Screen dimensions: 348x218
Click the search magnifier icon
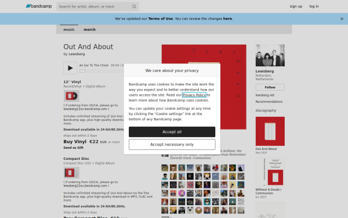point(134,6)
